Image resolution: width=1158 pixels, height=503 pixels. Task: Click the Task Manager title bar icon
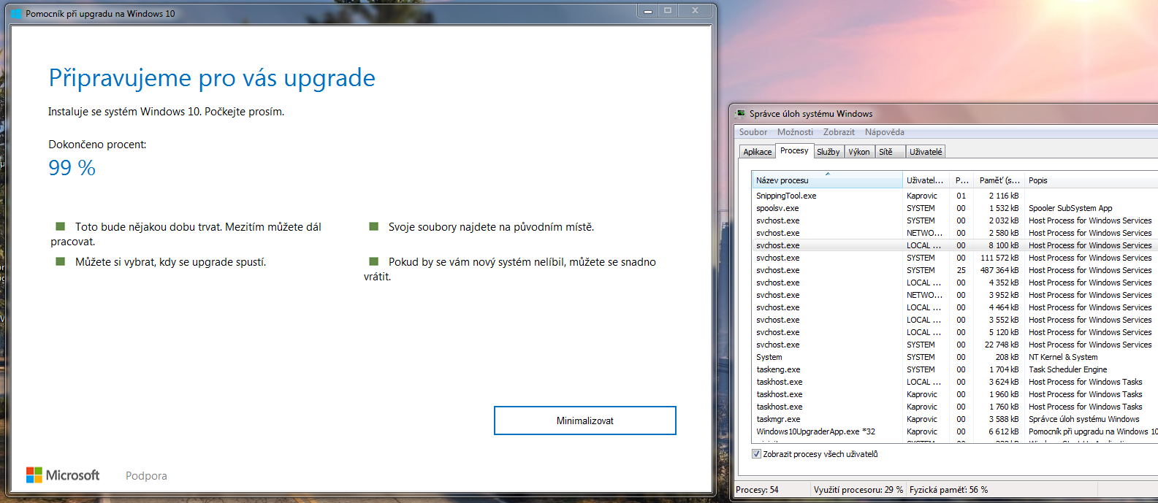741,114
